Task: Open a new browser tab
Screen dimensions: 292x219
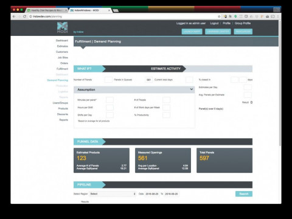Action: coord(116,10)
